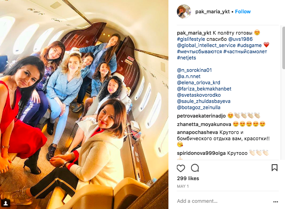This screenshot has width=285, height=209.
Task: Open @global_intellect_service mention
Action: point(206,45)
